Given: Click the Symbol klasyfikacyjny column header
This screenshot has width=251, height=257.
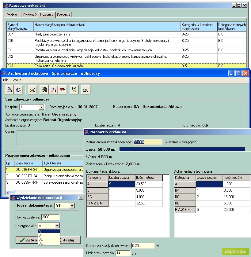Looking at the screenshot, I should click(x=20, y=27).
